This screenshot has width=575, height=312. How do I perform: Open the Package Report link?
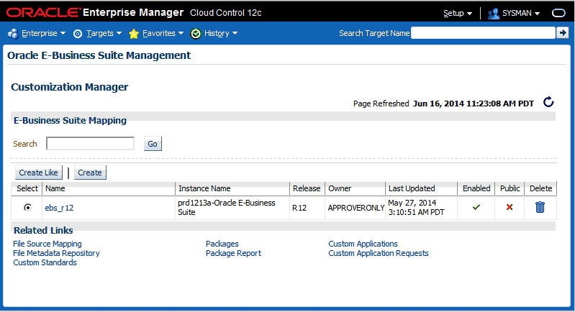point(233,253)
